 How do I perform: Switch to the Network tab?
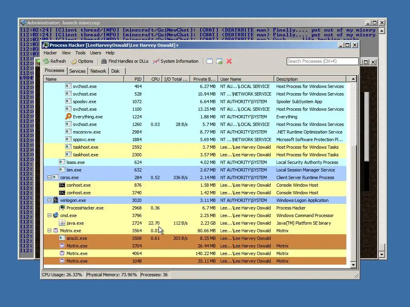[98, 71]
